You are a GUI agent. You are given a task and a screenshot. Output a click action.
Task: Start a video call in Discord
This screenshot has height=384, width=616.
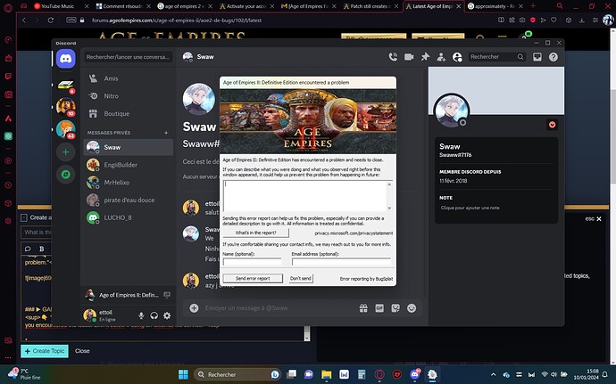point(409,57)
